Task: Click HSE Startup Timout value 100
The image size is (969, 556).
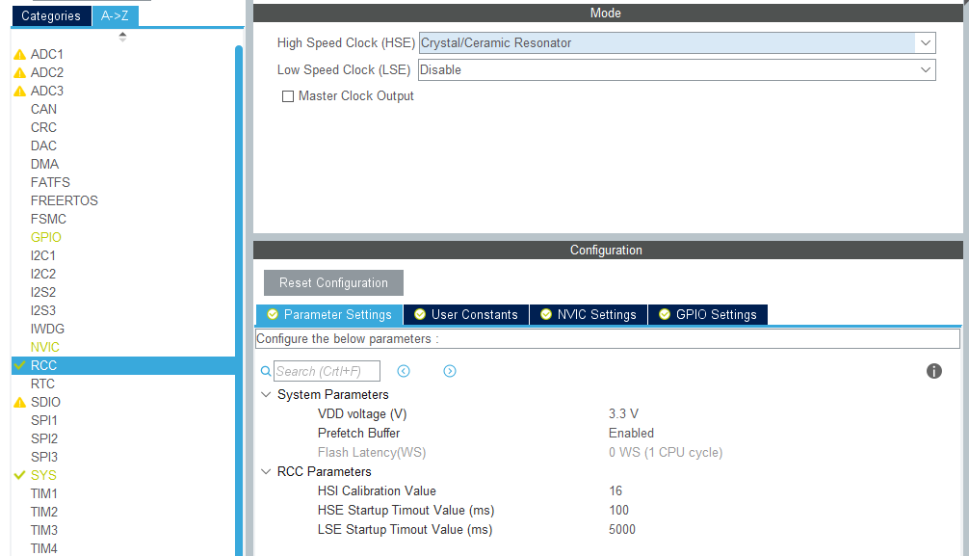Action: 618,511
